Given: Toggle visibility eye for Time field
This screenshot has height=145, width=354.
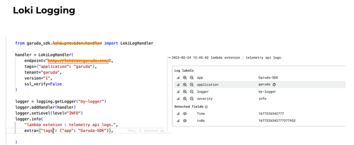Looking at the screenshot, I should [185, 114].
